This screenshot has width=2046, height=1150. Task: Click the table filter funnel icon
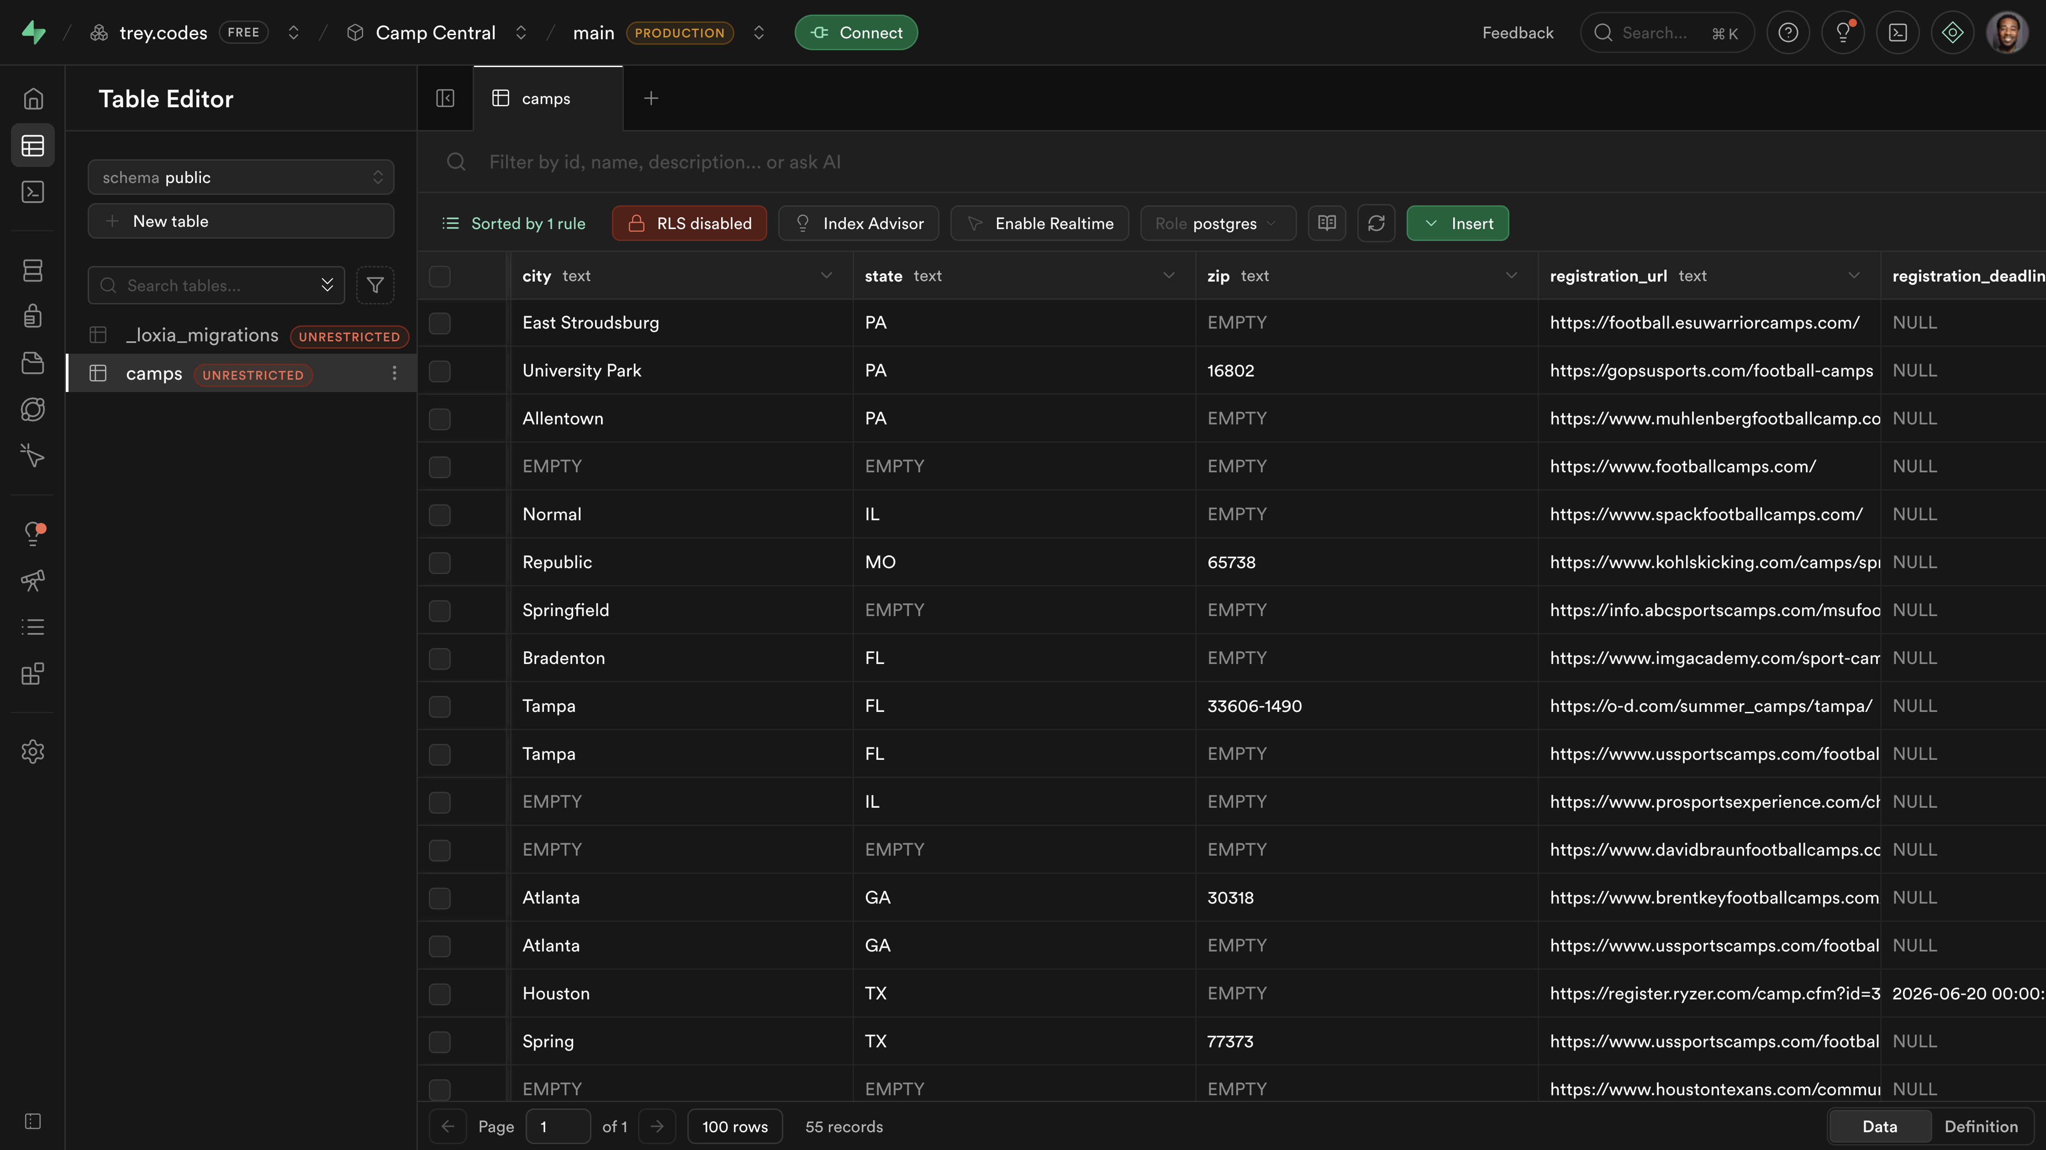coord(375,286)
